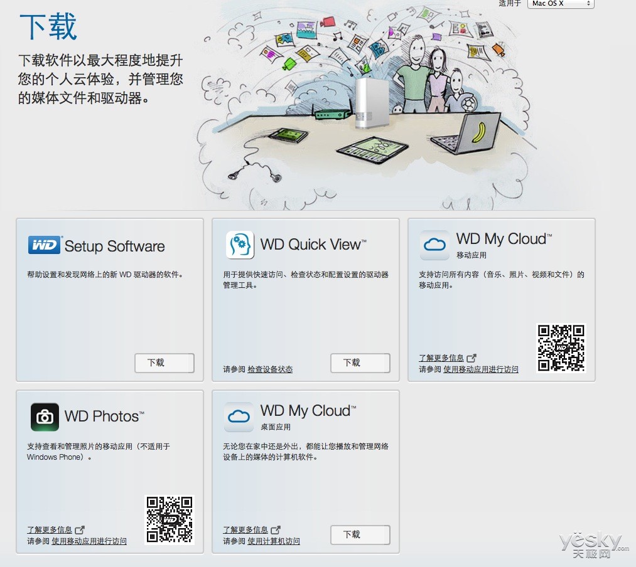Click the 下载 page heading

[x=48, y=26]
